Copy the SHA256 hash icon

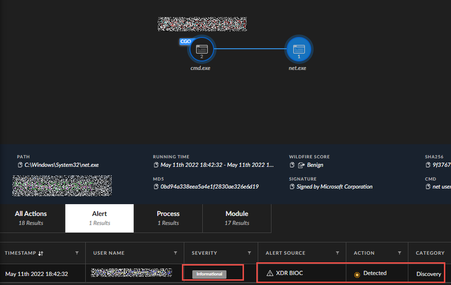428,165
